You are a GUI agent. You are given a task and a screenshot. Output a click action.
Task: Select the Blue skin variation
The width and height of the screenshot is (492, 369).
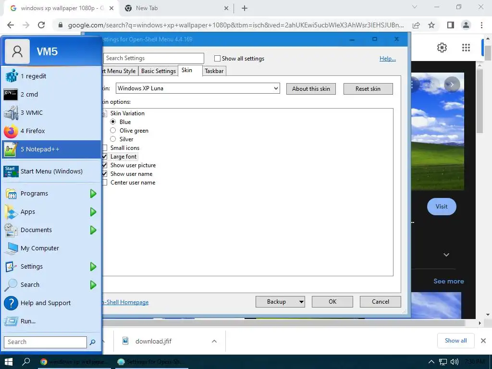(113, 122)
